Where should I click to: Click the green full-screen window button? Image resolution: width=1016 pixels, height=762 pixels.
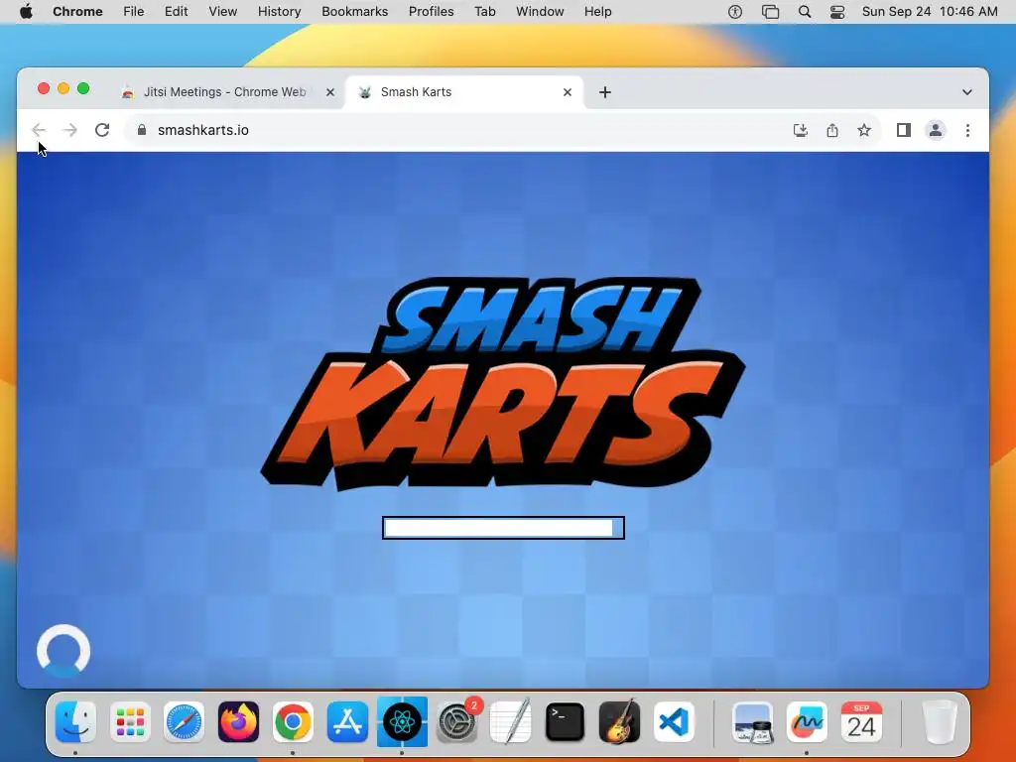click(x=83, y=88)
